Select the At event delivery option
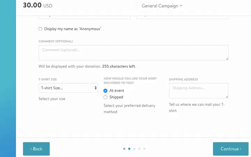Viewport: 251px width, 157px height. [x=106, y=91]
